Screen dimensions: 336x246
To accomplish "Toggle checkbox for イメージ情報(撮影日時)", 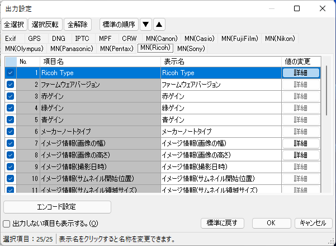I will click(x=10, y=167).
